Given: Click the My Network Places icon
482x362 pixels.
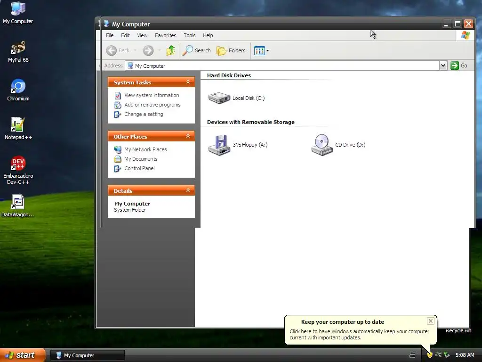Looking at the screenshot, I should click(x=117, y=149).
